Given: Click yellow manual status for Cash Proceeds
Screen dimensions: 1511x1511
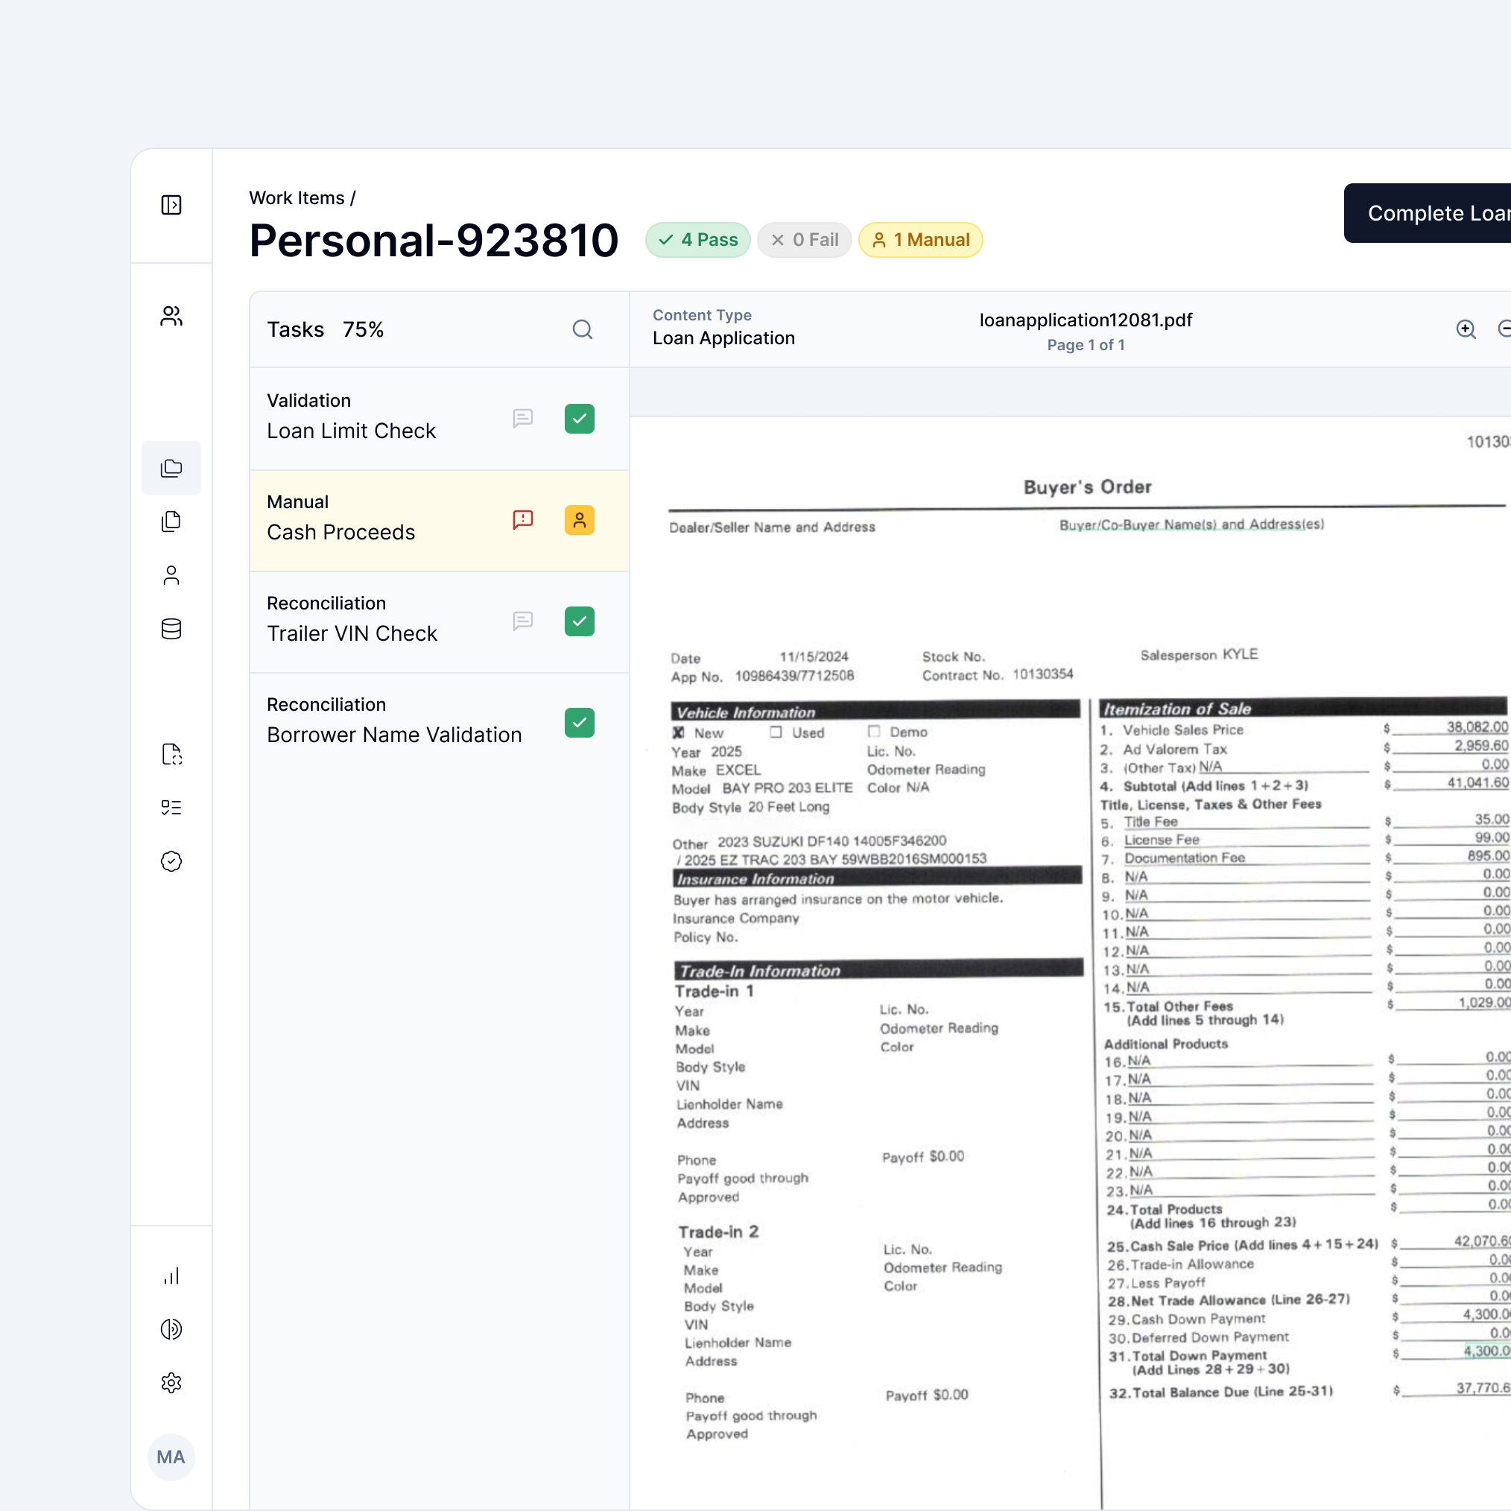Looking at the screenshot, I should coord(580,520).
